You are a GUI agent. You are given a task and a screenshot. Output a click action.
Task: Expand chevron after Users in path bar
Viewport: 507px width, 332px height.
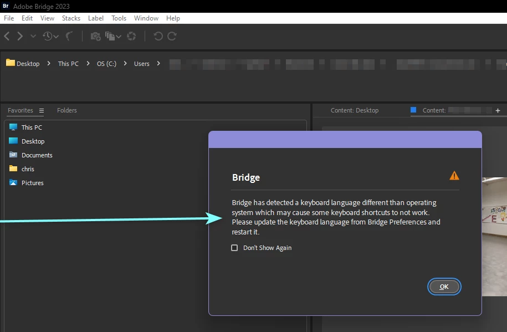click(x=158, y=63)
